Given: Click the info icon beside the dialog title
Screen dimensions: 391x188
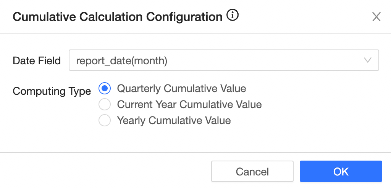Looking at the screenshot, I should (x=233, y=16).
